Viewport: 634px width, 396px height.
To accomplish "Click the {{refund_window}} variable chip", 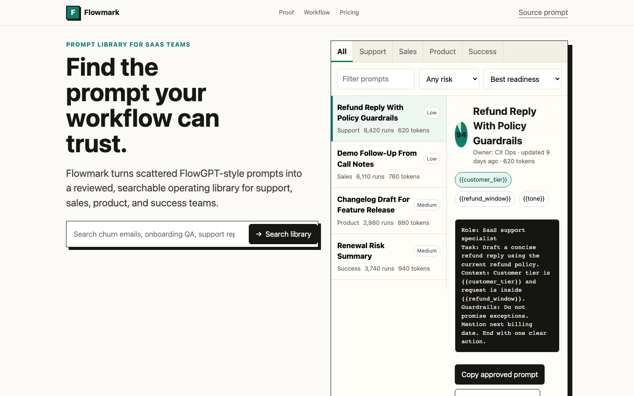I will [485, 198].
